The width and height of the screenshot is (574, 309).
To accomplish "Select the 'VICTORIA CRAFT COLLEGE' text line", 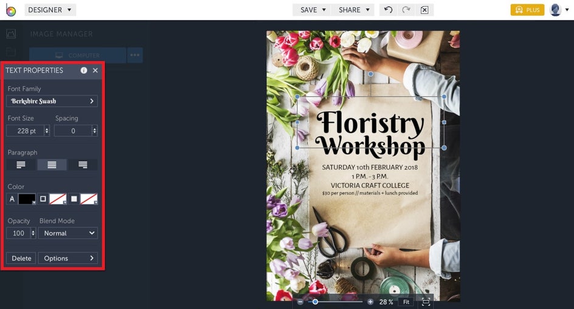I will pos(370,185).
